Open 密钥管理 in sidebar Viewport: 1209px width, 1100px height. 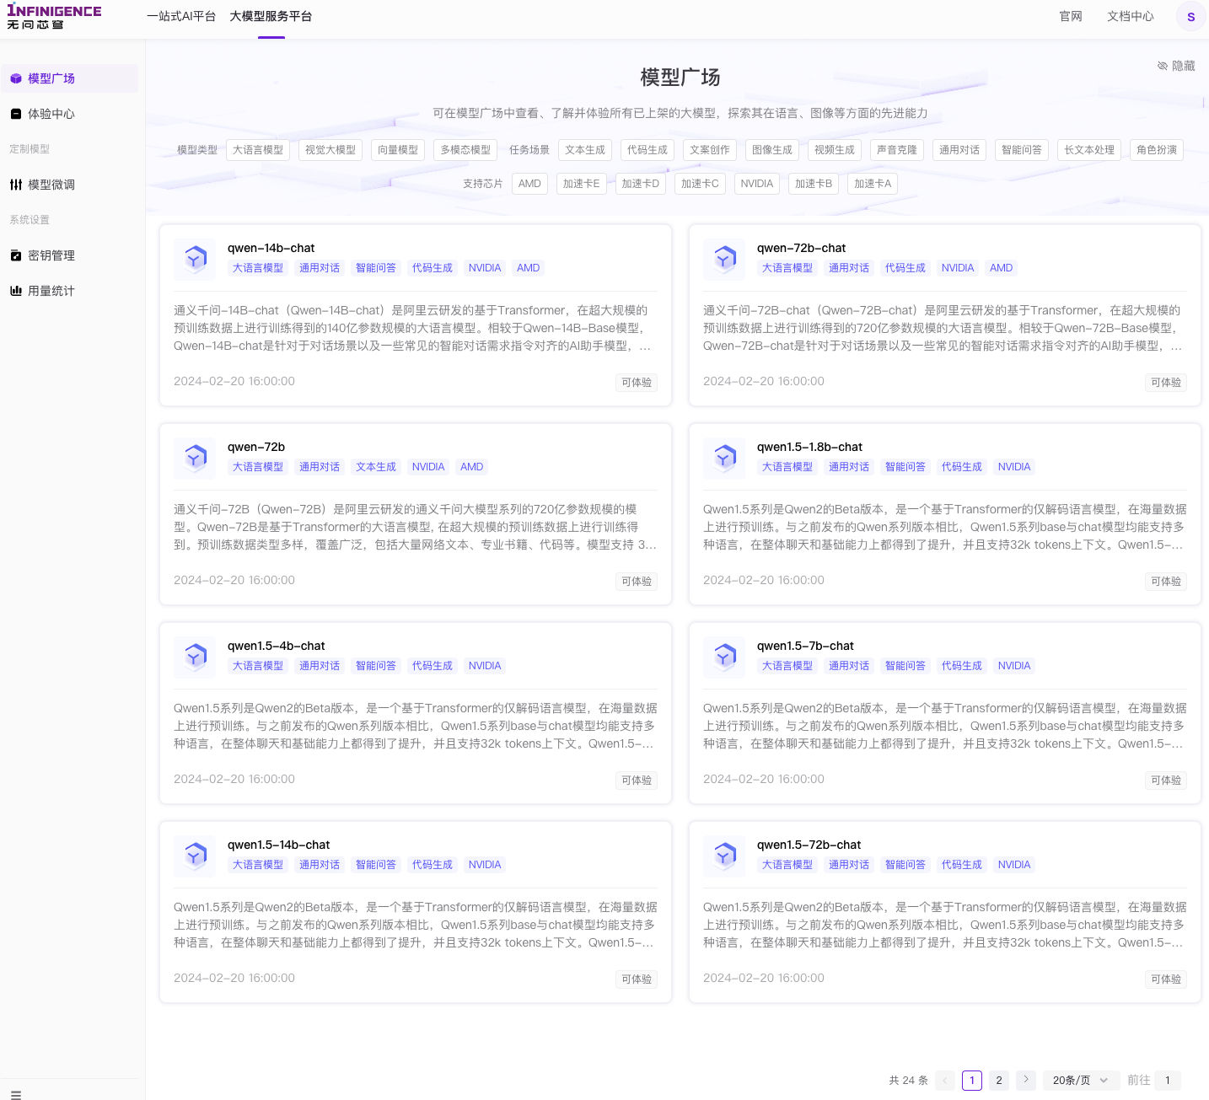(x=69, y=255)
